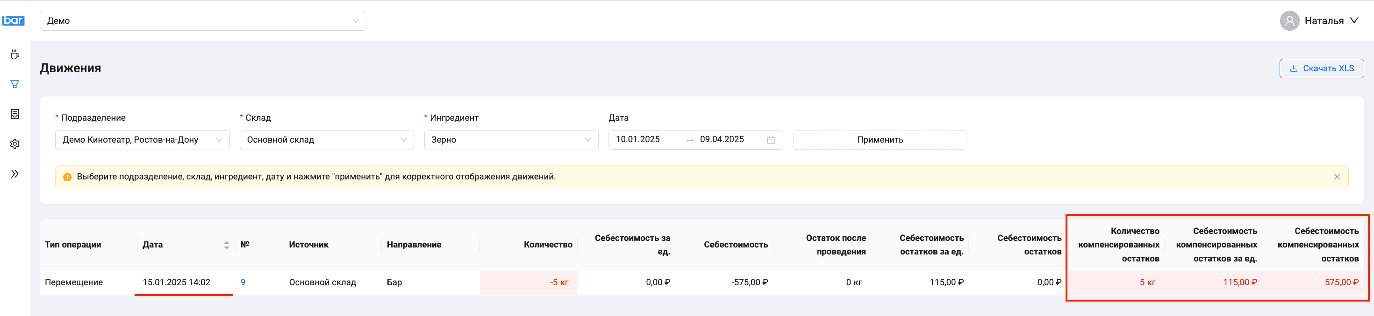Open the Подразделение dropdown
The image size is (1374, 316).
(x=143, y=139)
